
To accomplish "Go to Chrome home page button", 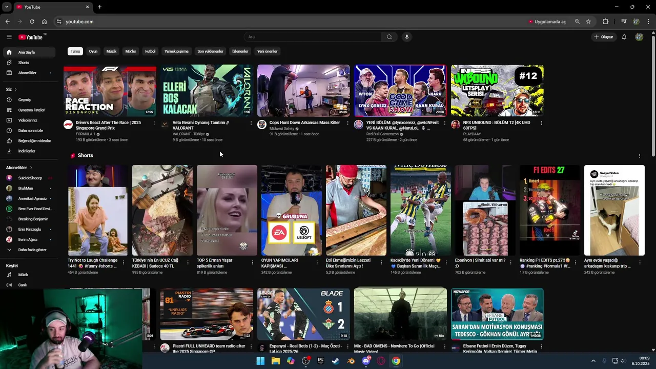I will pos(44,22).
